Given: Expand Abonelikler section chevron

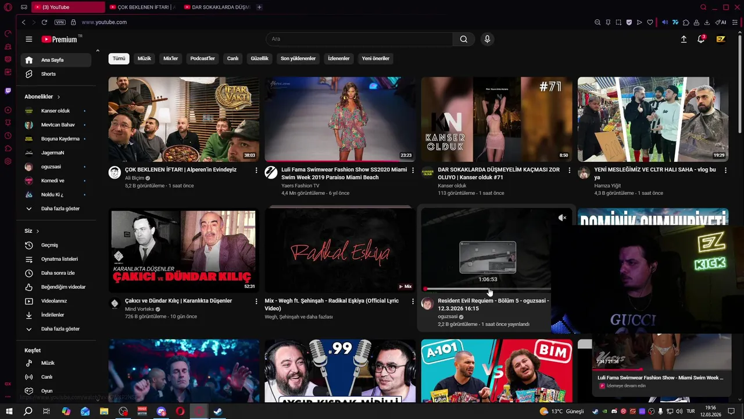Looking at the screenshot, I should tap(59, 97).
